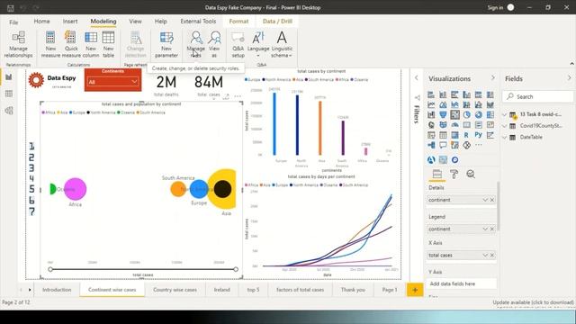Expand the Filters pane
The image size is (576, 324).
(416, 78)
